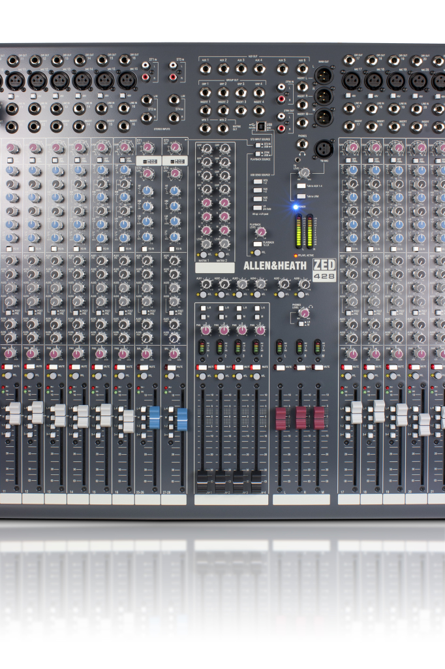Click the AUX6 master level knob

click(x=304, y=284)
